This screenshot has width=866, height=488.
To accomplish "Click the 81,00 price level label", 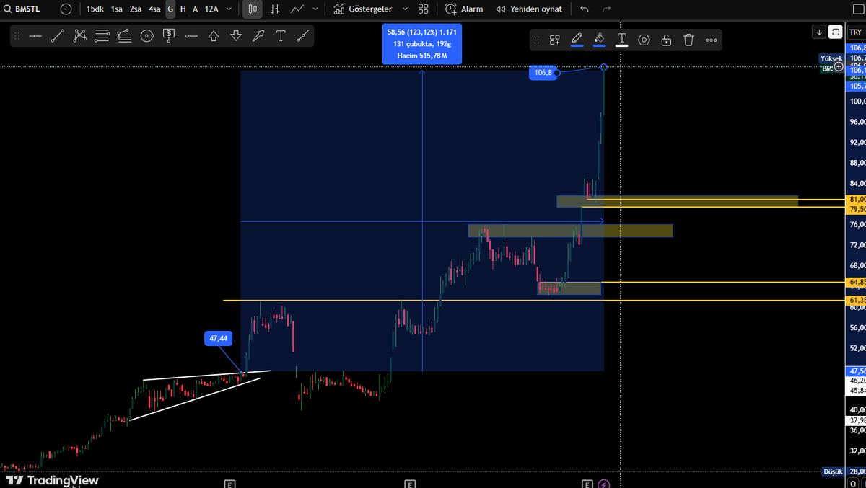I will coord(857,199).
